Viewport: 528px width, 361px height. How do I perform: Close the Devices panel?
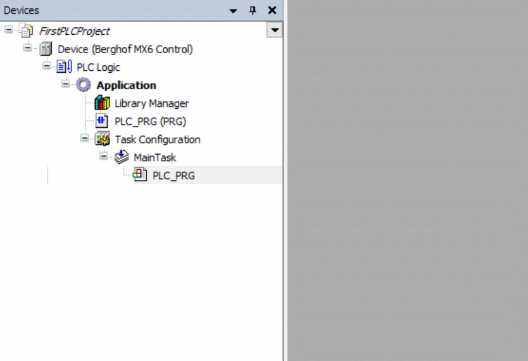(272, 10)
